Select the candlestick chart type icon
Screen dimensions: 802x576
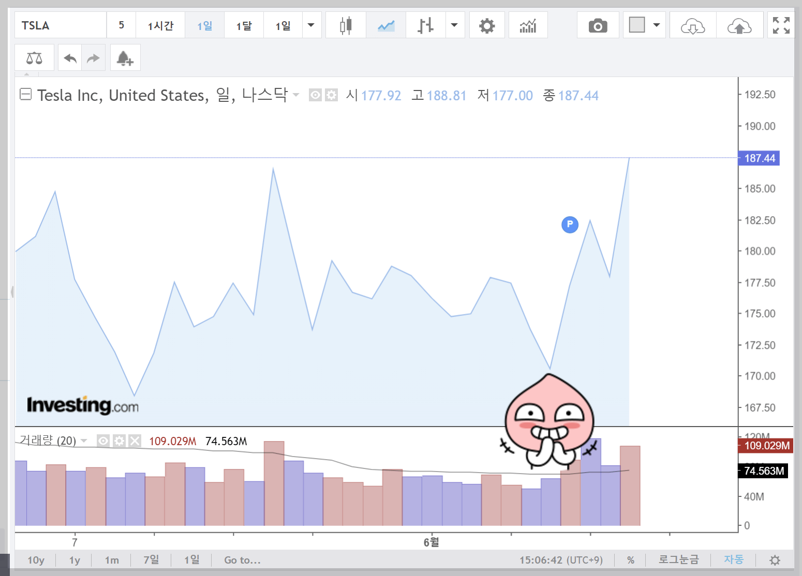tap(345, 24)
